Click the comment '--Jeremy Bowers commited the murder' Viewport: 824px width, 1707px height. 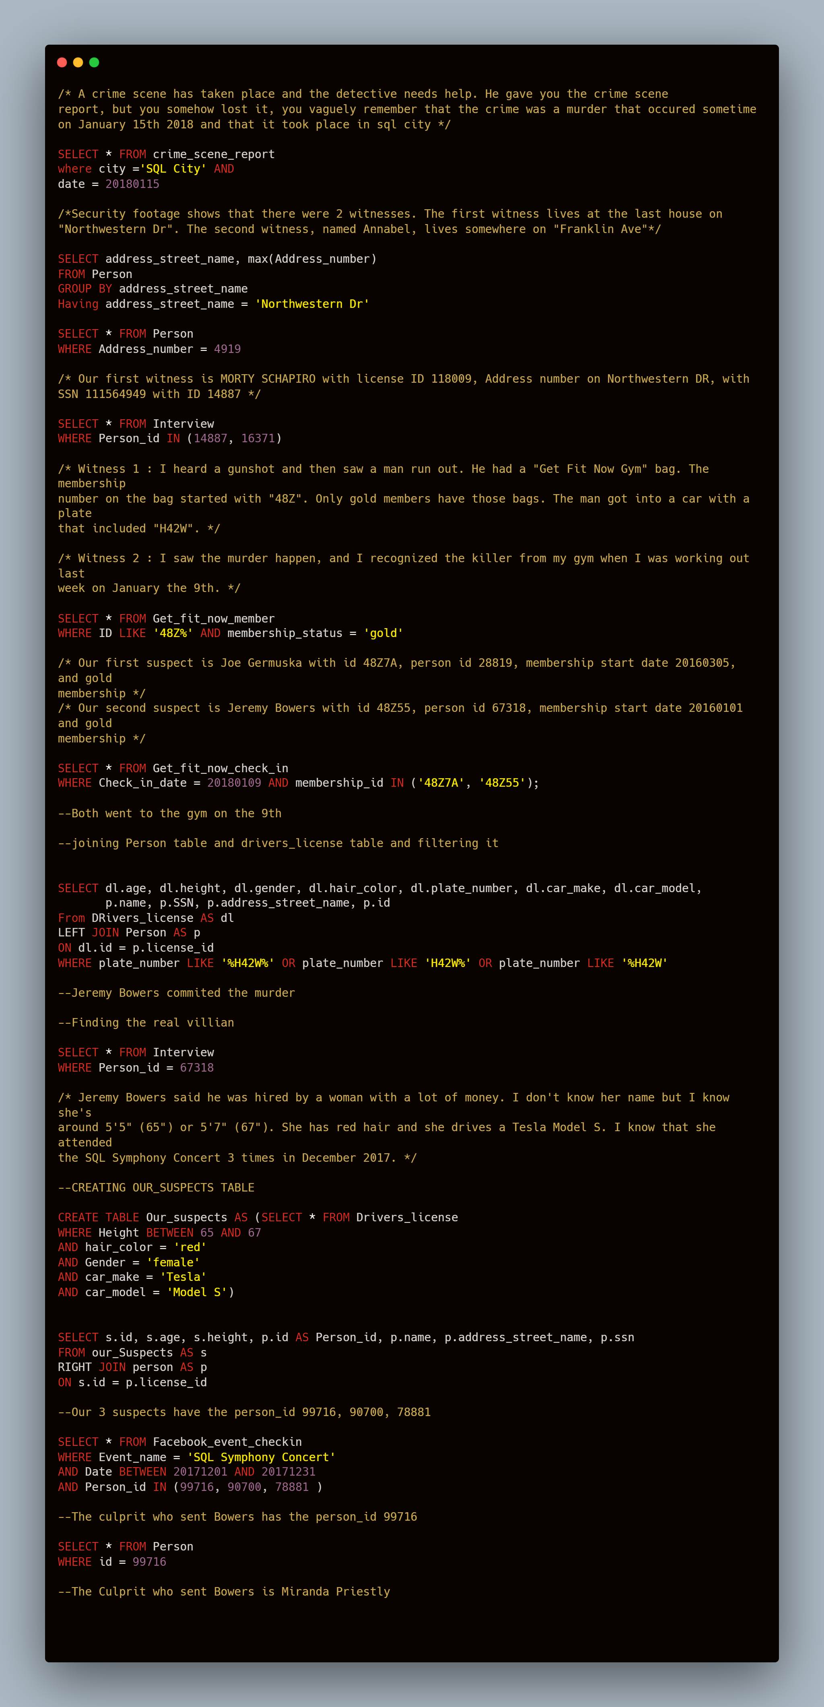tap(176, 993)
